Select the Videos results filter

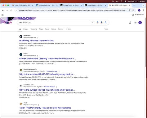pos(54,29)
